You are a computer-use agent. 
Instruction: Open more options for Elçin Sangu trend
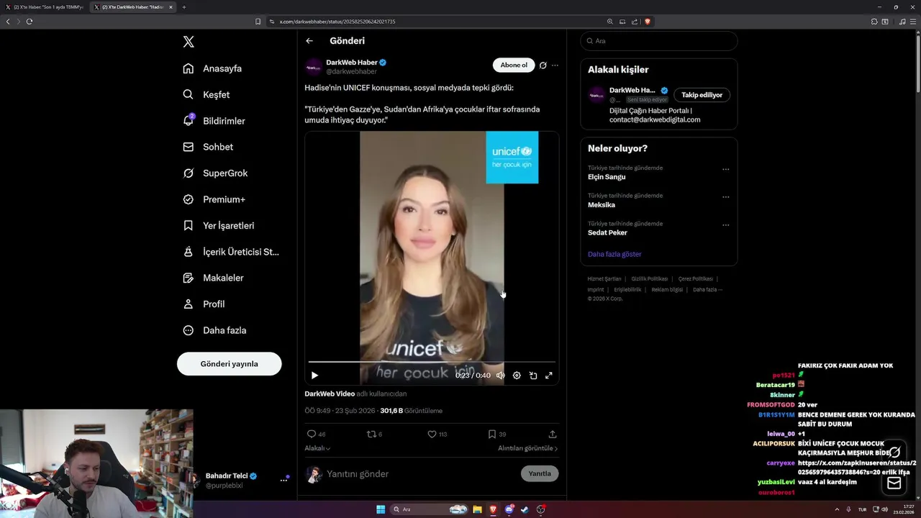point(725,170)
